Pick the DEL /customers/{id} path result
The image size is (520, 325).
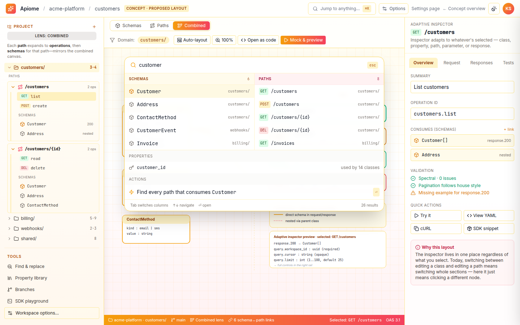coord(319,130)
